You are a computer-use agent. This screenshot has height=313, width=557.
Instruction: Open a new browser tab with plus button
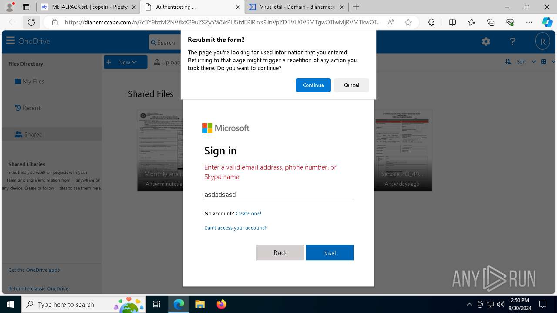pos(356,7)
